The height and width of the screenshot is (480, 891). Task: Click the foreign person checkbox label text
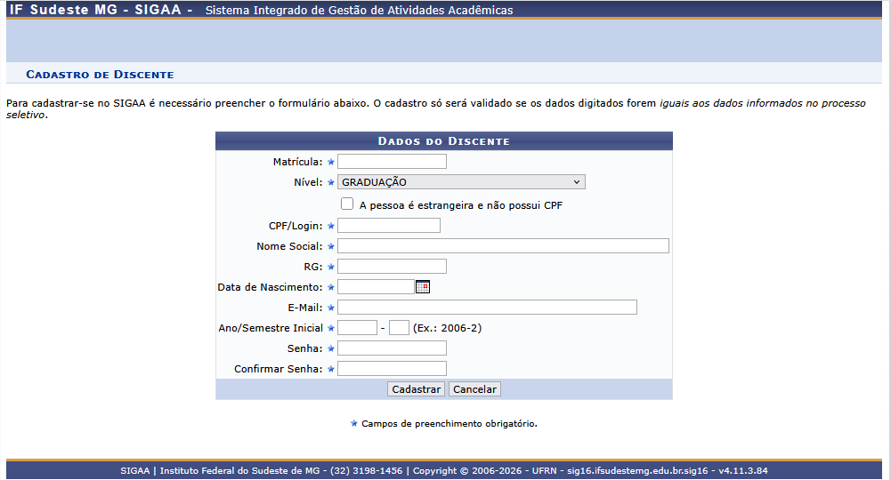tap(461, 205)
